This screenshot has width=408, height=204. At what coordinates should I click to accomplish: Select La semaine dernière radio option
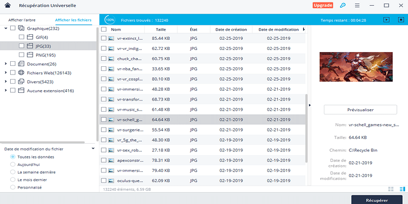[12, 172]
